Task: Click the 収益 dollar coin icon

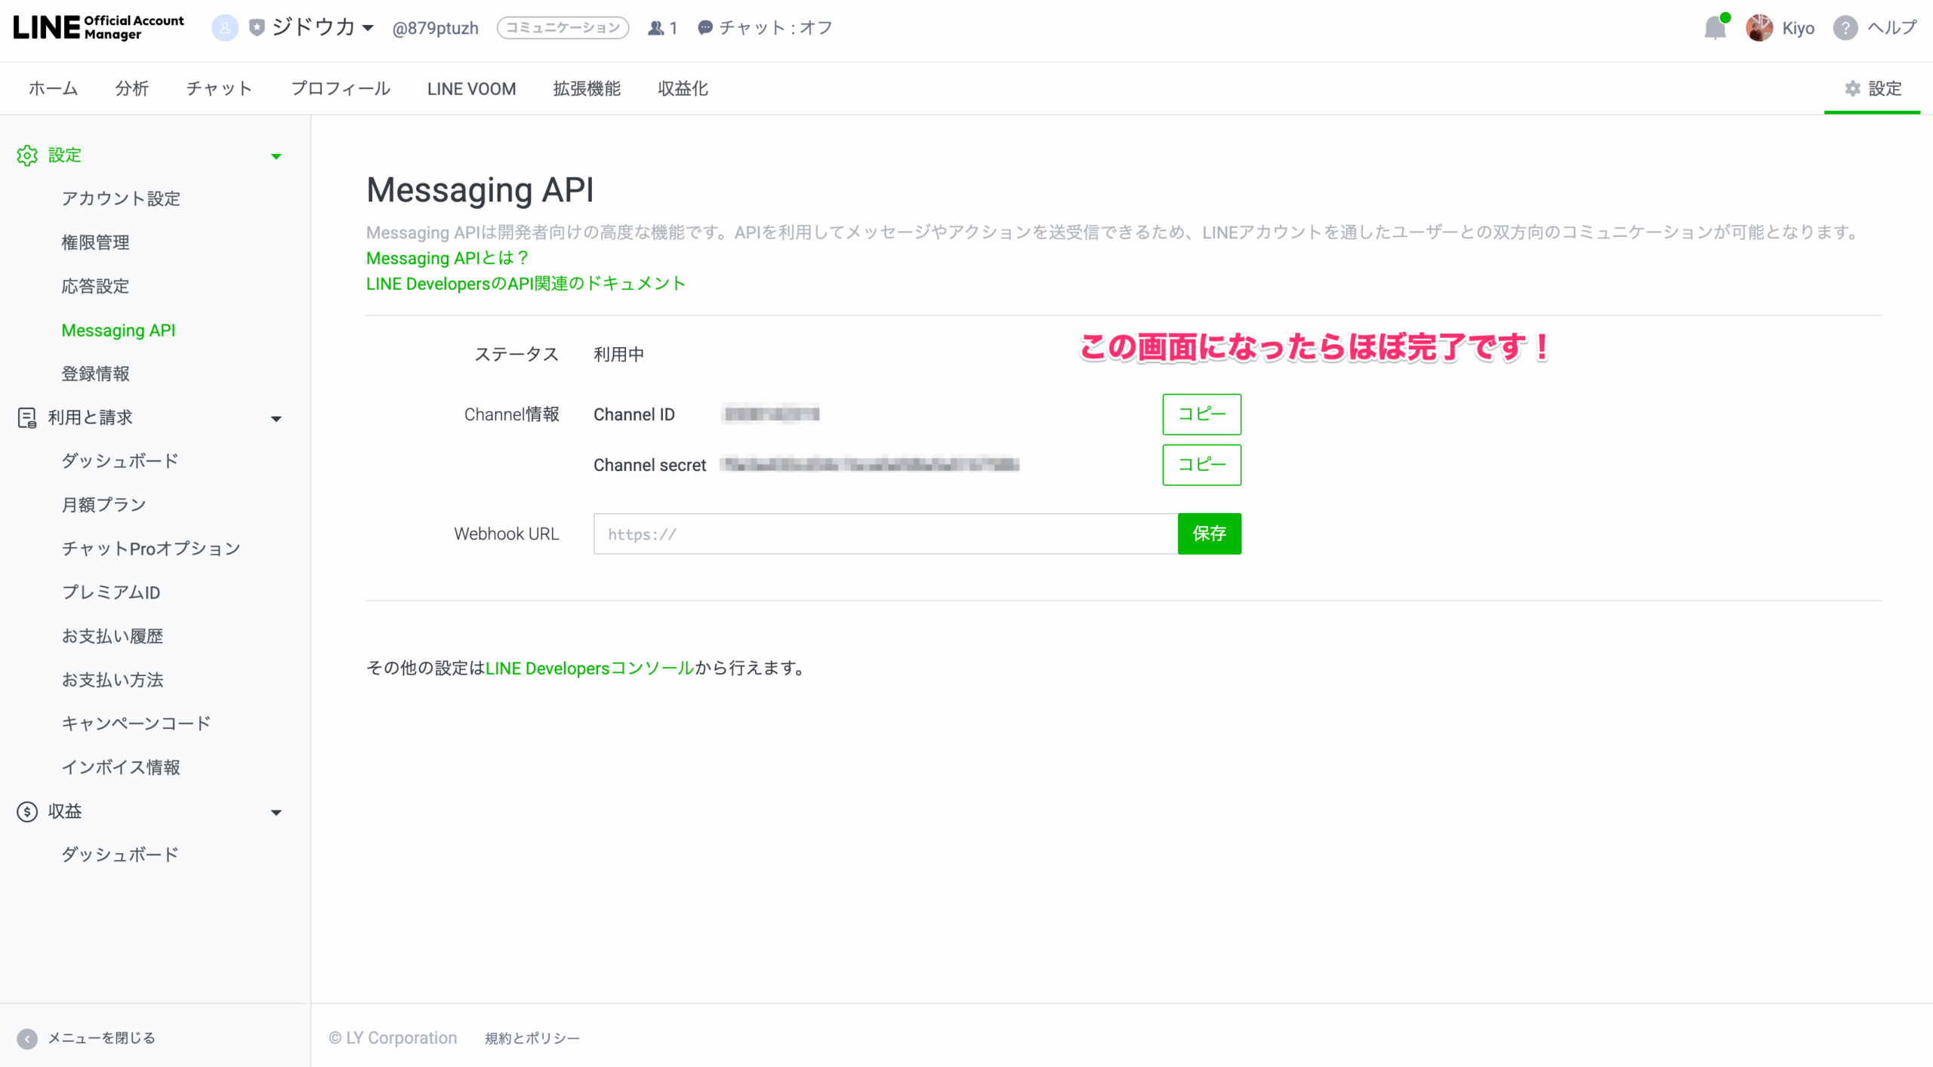Action: [x=27, y=811]
